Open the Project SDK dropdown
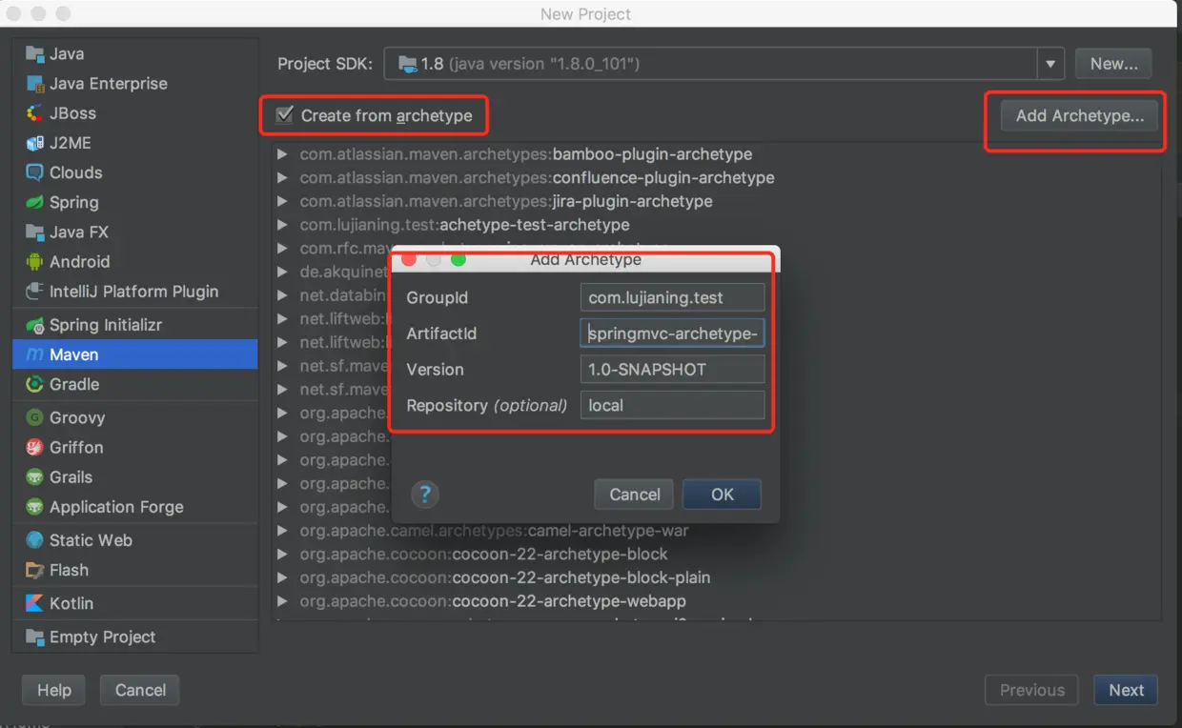The width and height of the screenshot is (1182, 728). point(1050,64)
